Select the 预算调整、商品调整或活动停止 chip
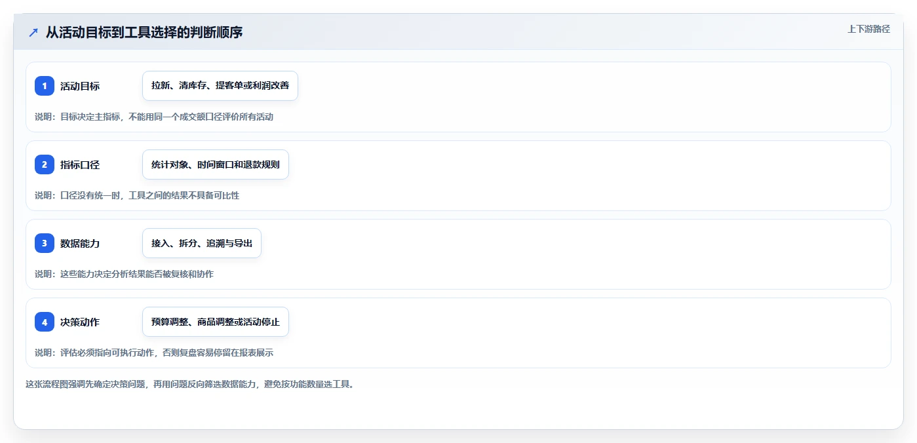Screen dimensions: 917x443 tap(216, 322)
